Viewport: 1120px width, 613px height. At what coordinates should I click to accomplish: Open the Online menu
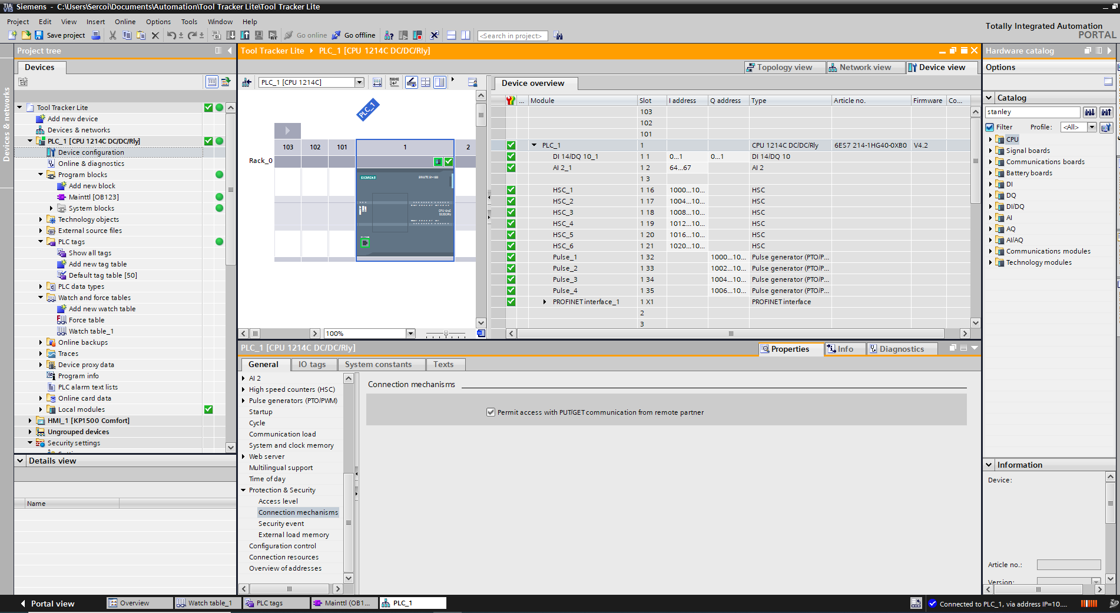(x=125, y=22)
